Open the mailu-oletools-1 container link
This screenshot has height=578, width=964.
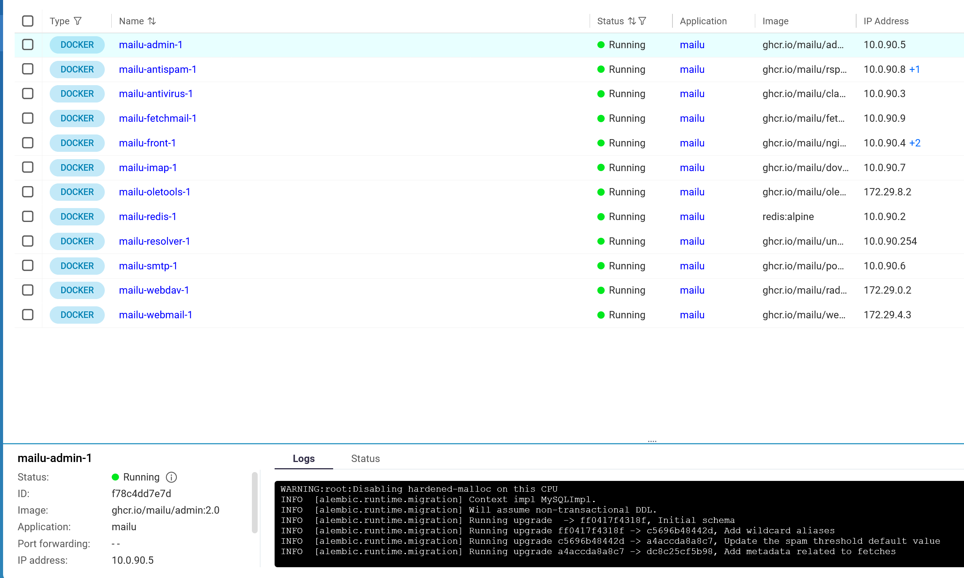pos(154,192)
